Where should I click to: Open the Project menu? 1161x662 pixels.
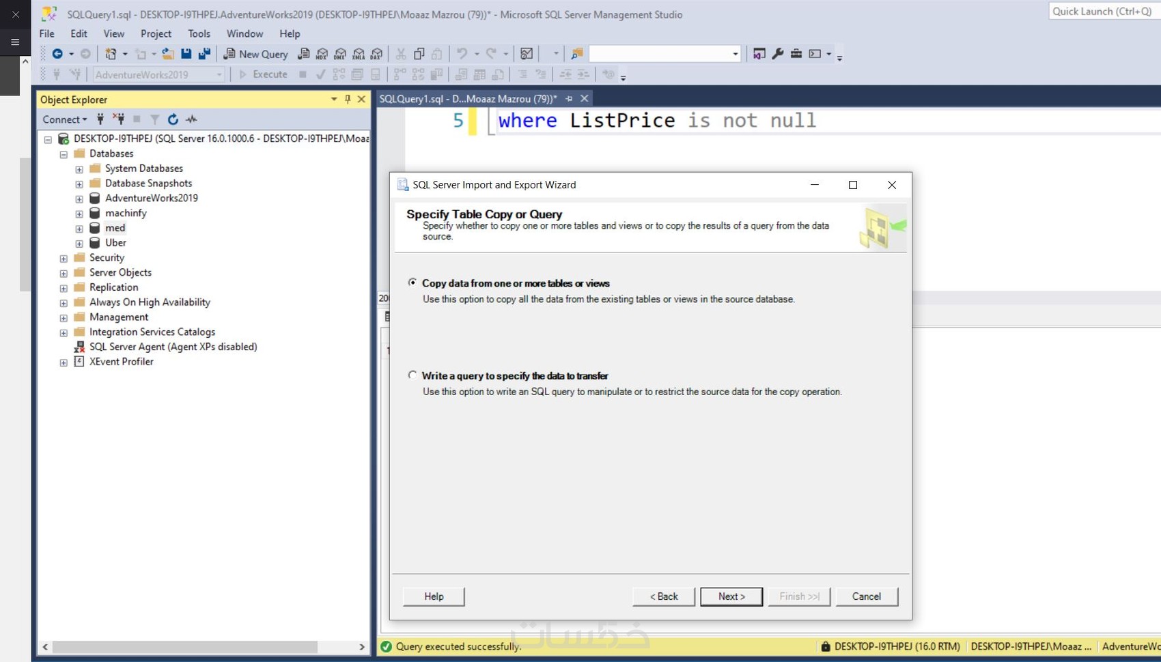coord(156,33)
